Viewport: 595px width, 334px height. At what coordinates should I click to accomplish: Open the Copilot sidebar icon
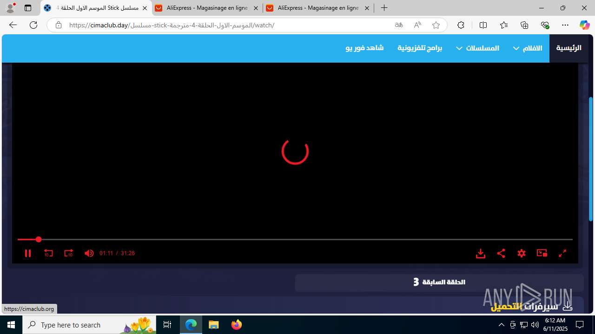coord(584,25)
